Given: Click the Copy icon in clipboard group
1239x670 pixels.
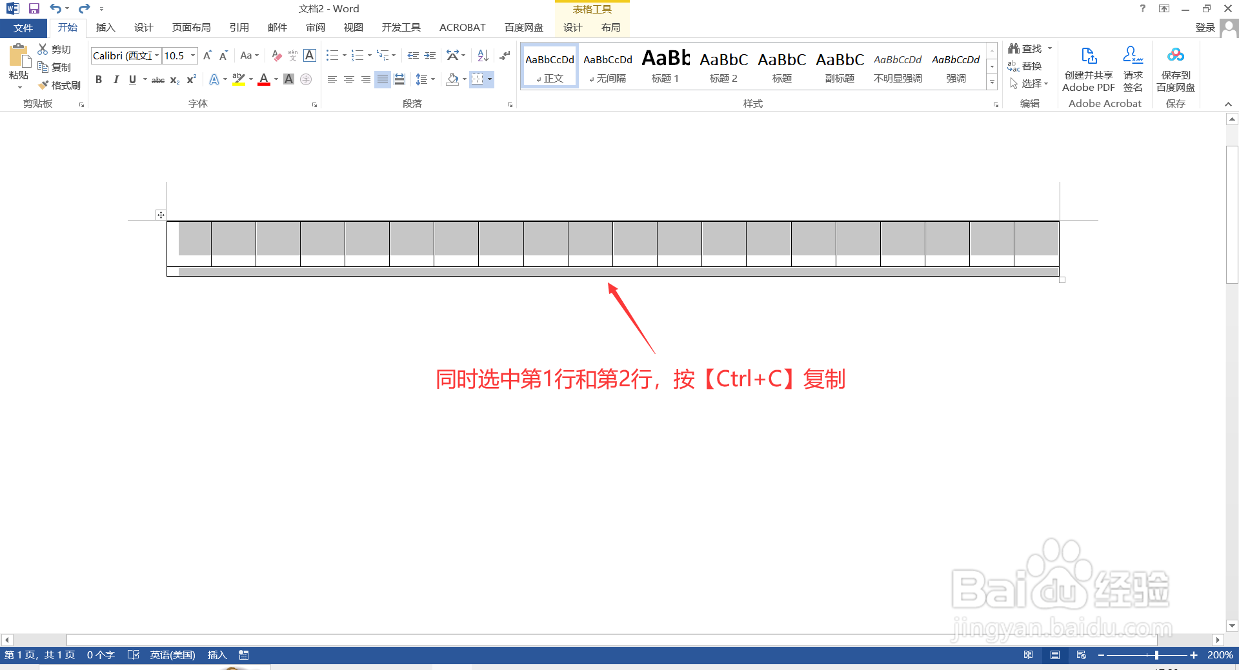Looking at the screenshot, I should click(x=43, y=67).
